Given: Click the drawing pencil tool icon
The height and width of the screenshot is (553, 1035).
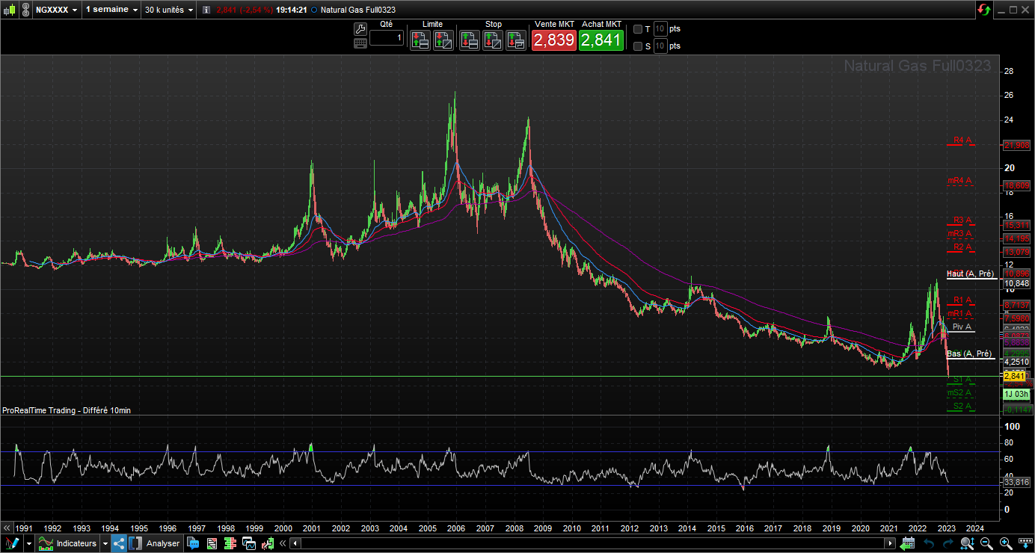Looking at the screenshot, I should coord(12,543).
